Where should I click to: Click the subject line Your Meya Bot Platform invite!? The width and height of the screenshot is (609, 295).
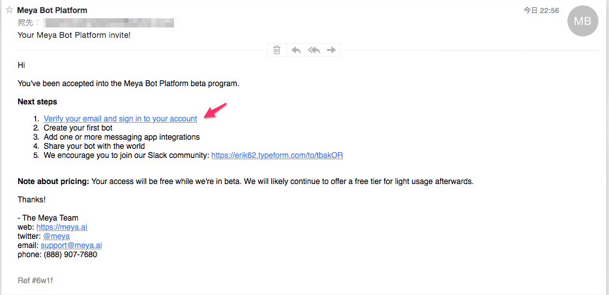point(74,35)
